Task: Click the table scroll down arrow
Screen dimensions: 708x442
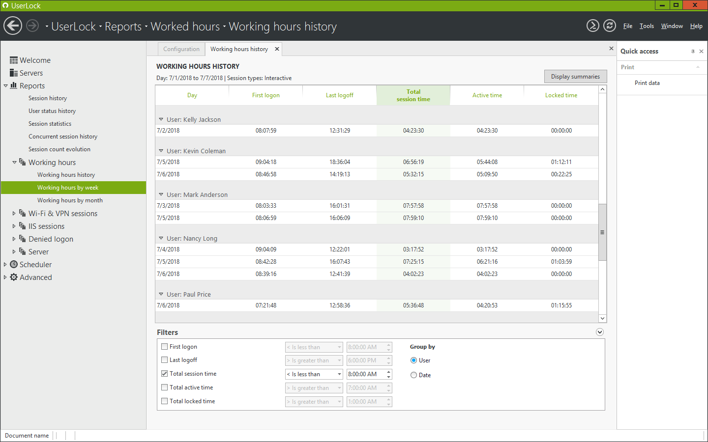Action: click(602, 318)
